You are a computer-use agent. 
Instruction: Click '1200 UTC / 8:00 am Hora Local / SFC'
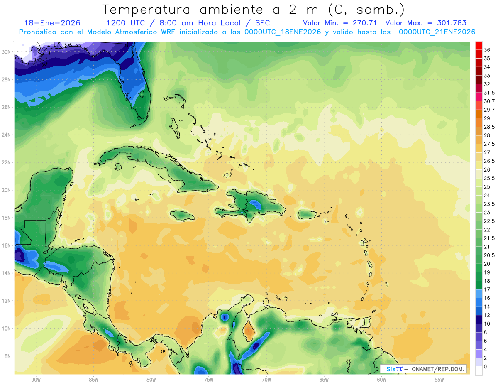(188, 23)
